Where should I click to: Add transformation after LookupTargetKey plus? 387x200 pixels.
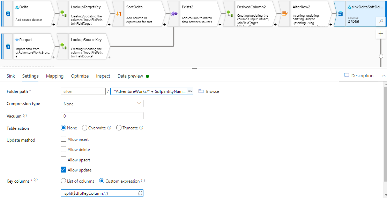[x=109, y=25]
